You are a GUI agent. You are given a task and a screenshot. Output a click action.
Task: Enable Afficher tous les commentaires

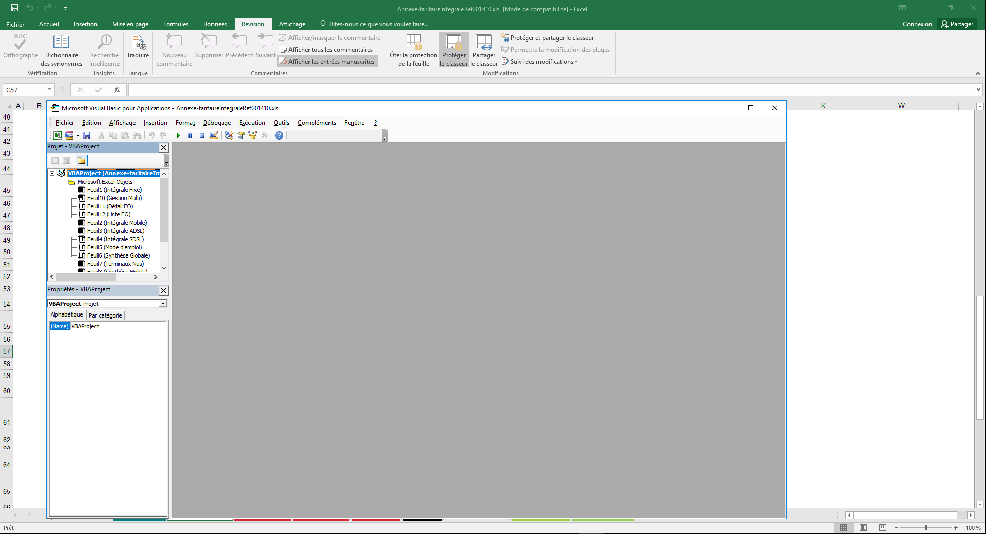pos(327,49)
